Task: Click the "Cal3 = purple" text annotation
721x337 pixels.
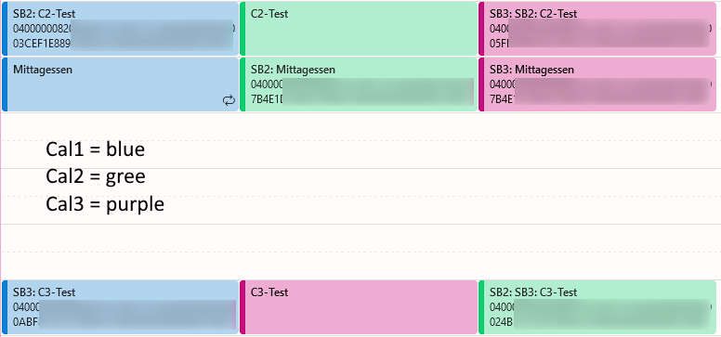Action: click(x=105, y=204)
